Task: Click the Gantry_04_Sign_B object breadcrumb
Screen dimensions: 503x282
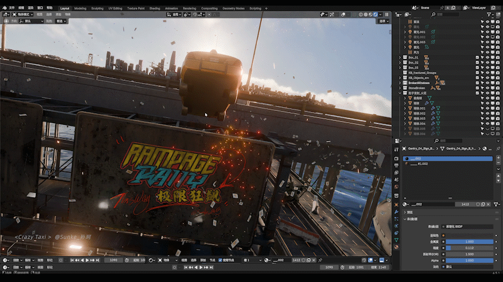Action: point(418,149)
